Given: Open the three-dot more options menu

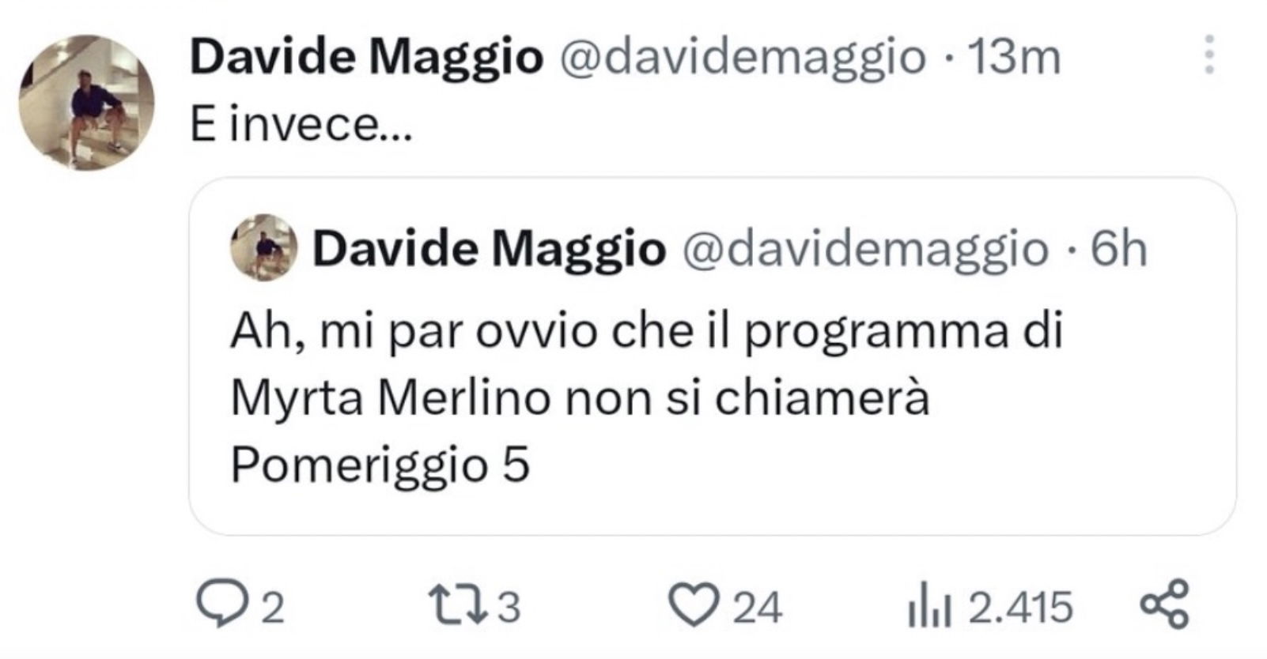Looking at the screenshot, I should [x=1208, y=55].
